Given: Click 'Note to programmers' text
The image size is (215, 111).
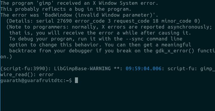Looking at the screenshot, I should (39, 27).
